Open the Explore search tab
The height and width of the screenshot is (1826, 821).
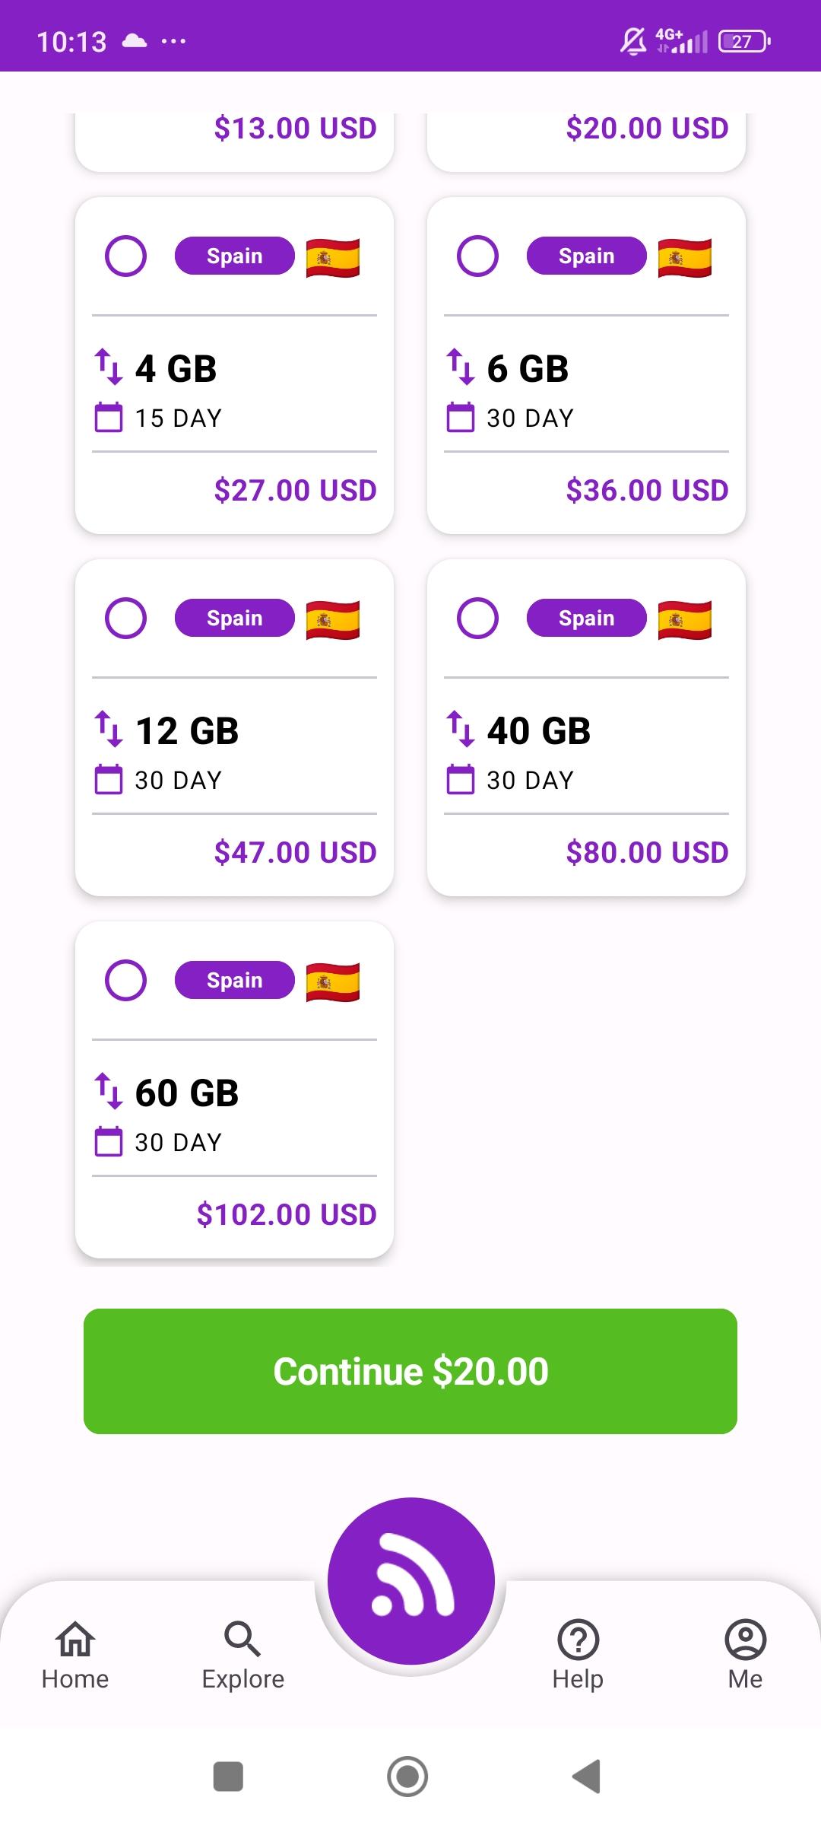pos(242,1655)
